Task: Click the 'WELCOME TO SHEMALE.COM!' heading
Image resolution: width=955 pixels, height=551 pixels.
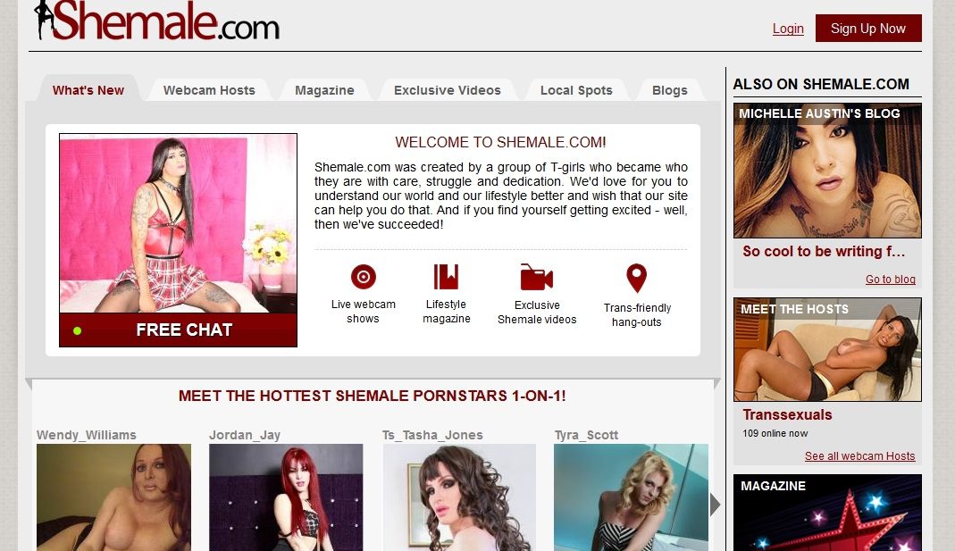Action: [x=500, y=143]
